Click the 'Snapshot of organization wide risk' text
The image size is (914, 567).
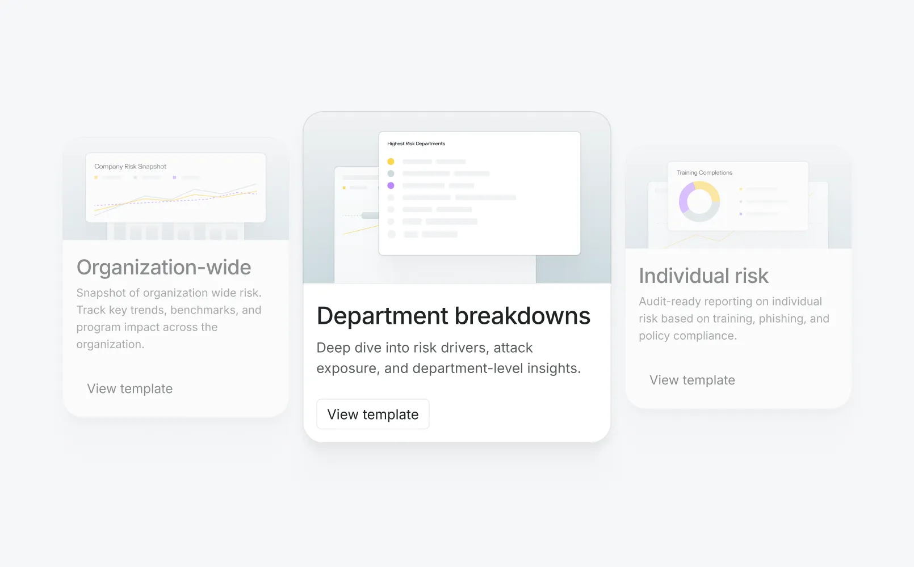pos(169,319)
